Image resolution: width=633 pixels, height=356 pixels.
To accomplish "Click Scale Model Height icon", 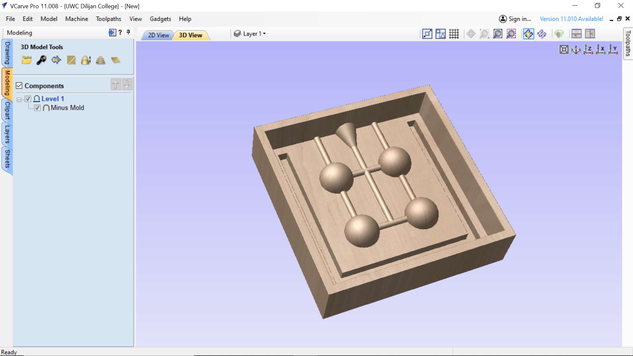I will (x=86, y=60).
